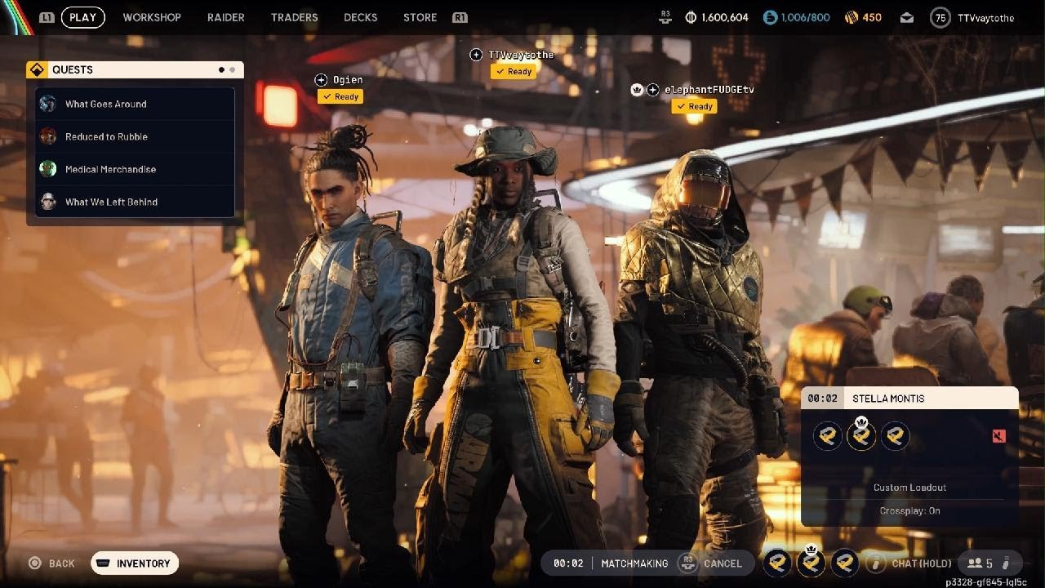Click the first emblem in Stella Montis panel
This screenshot has width=1045, height=588.
coord(828,436)
